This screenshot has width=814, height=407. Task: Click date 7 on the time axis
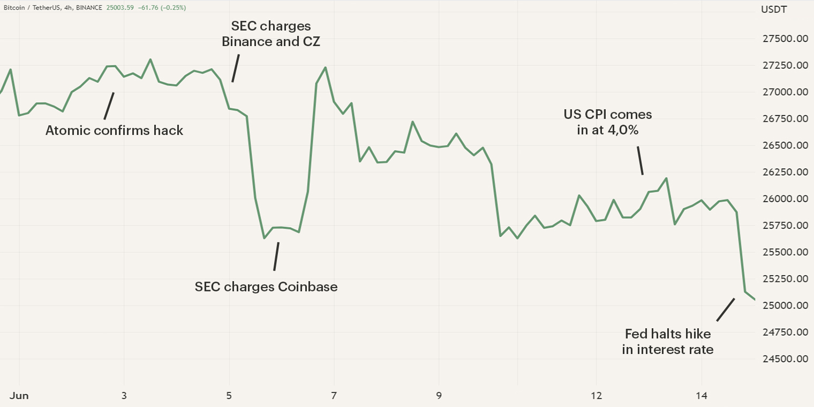[334, 396]
